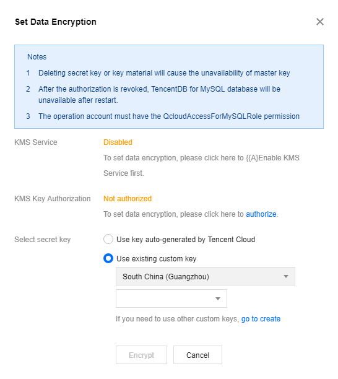Open the empty custom key dropdown
The image size is (338, 379).
(171, 298)
